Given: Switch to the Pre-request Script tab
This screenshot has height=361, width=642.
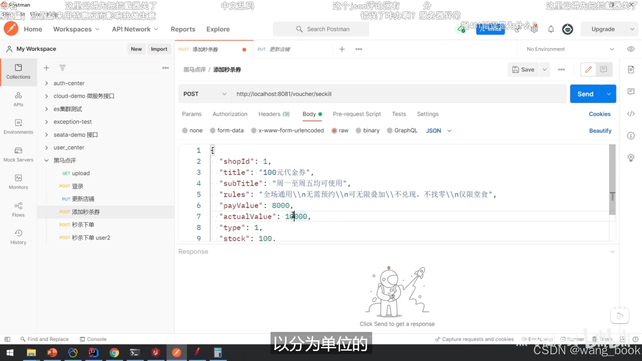Looking at the screenshot, I should [356, 114].
